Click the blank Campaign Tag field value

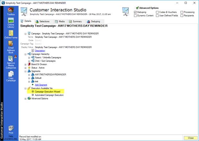click(38, 44)
